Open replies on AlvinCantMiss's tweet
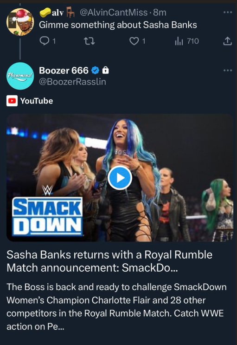The width and height of the screenshot is (237, 345). click(47, 41)
